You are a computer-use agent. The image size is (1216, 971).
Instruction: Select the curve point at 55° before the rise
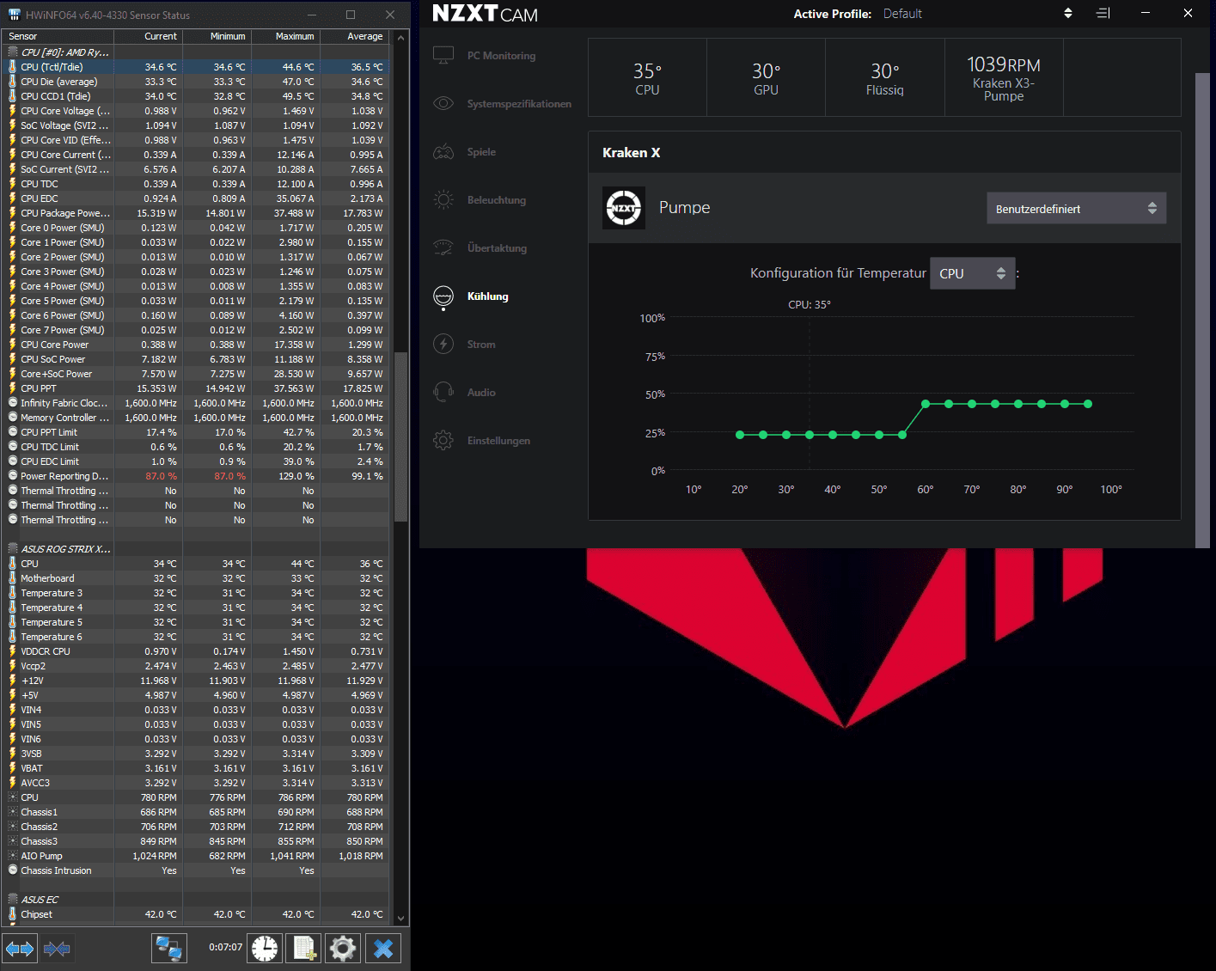902,435
